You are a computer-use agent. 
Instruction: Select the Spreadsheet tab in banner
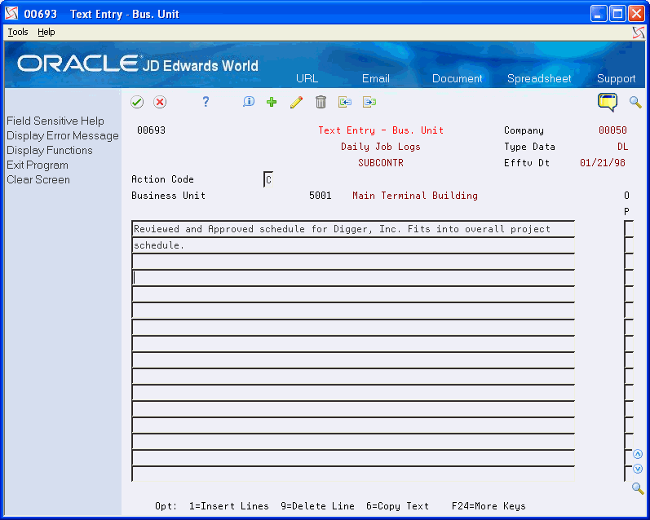tap(539, 78)
